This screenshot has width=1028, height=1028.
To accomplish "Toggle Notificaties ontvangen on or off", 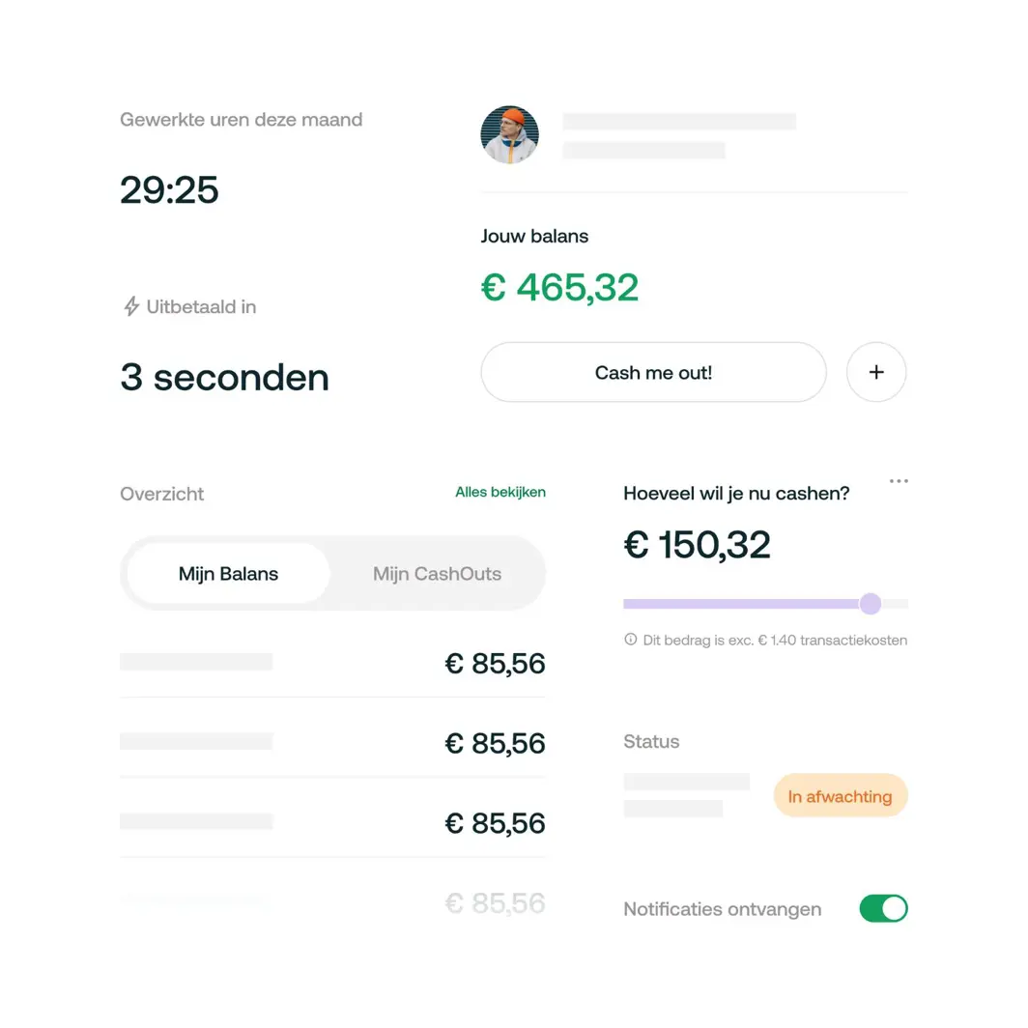I will (883, 908).
